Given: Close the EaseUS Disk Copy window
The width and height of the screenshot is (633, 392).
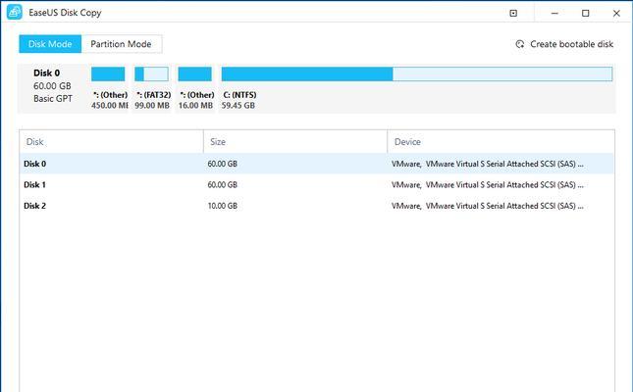Looking at the screenshot, I should pos(616,14).
